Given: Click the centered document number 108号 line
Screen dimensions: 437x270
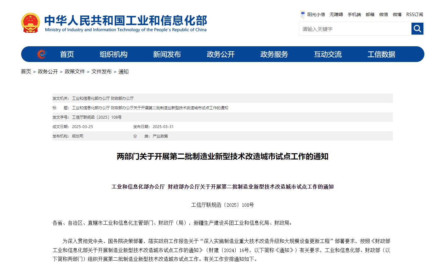Looking at the screenshot, I should click(x=222, y=205).
